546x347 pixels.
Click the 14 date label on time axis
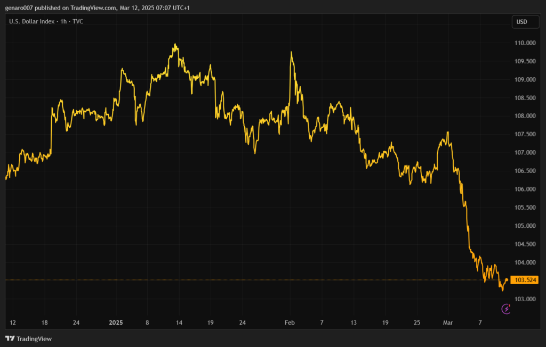[x=179, y=323]
